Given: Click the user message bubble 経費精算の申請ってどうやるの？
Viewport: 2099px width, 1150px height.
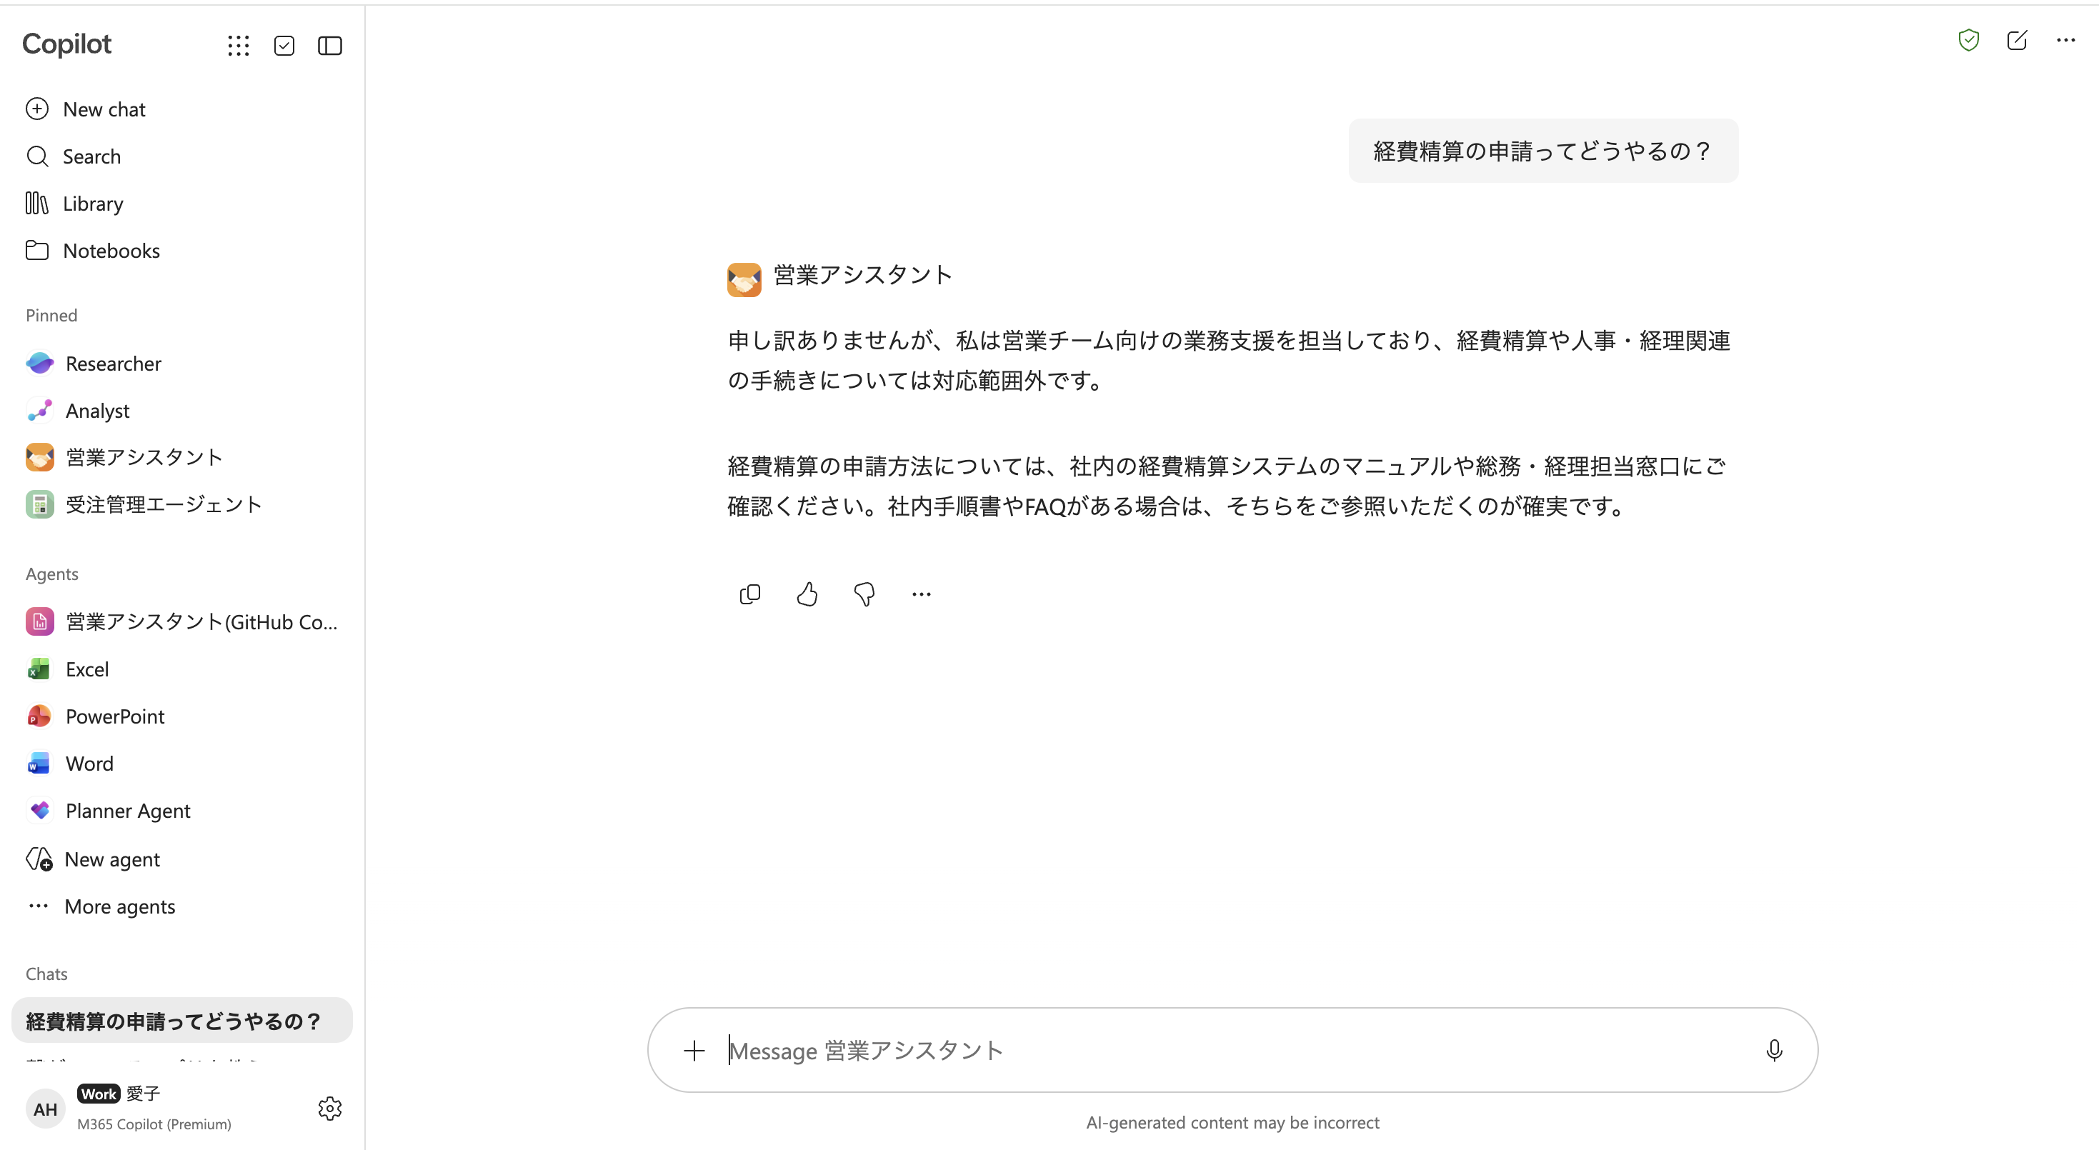Looking at the screenshot, I should tap(1543, 151).
